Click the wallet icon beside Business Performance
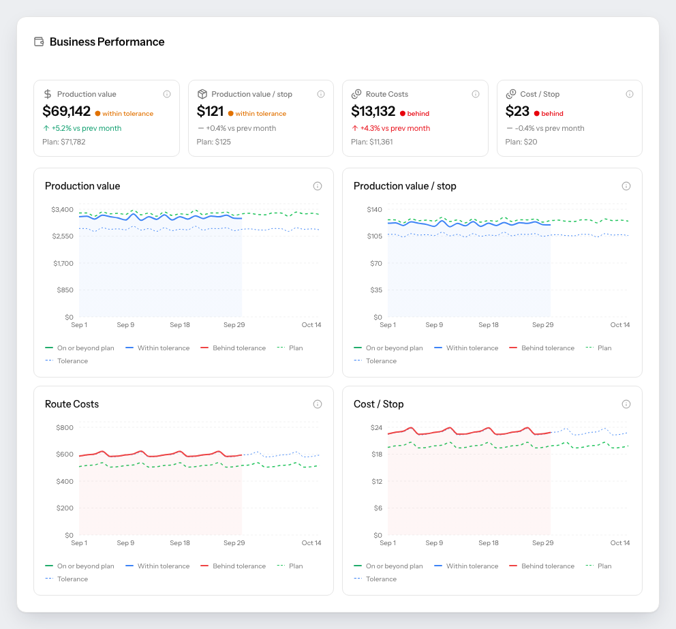Viewport: 676px width, 629px height. point(39,42)
